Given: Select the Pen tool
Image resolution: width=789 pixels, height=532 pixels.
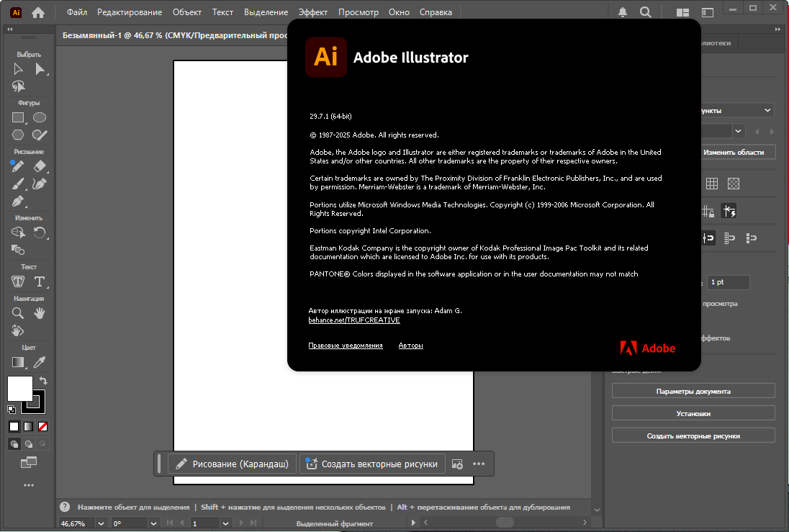Looking at the screenshot, I should coord(18,202).
